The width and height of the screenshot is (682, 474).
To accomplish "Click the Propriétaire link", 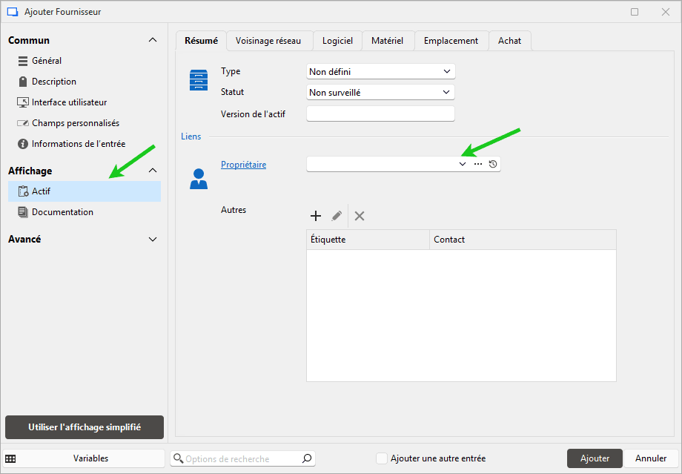I will tap(243, 165).
